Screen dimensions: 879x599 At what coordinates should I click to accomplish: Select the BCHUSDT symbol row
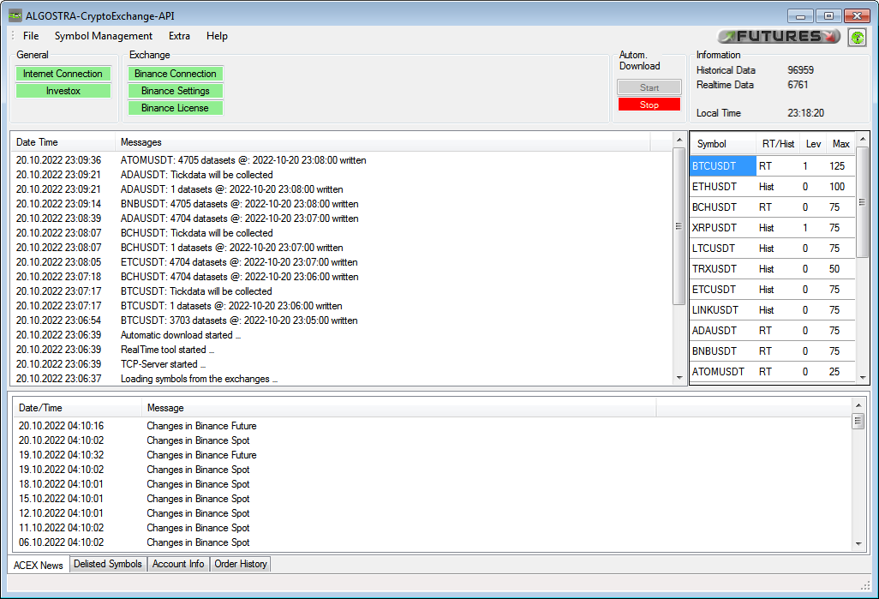(x=773, y=207)
